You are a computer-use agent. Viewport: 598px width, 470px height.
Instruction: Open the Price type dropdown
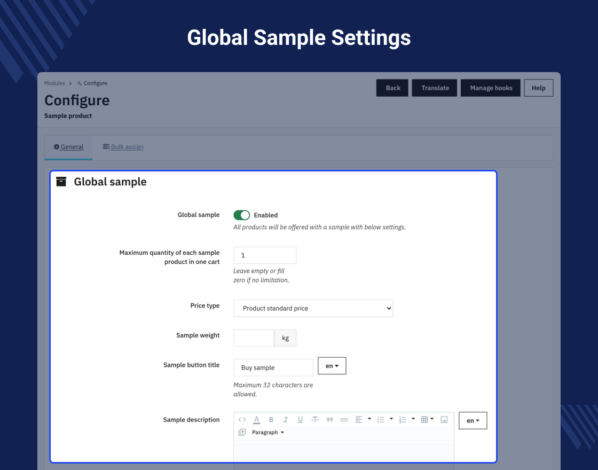coord(313,308)
